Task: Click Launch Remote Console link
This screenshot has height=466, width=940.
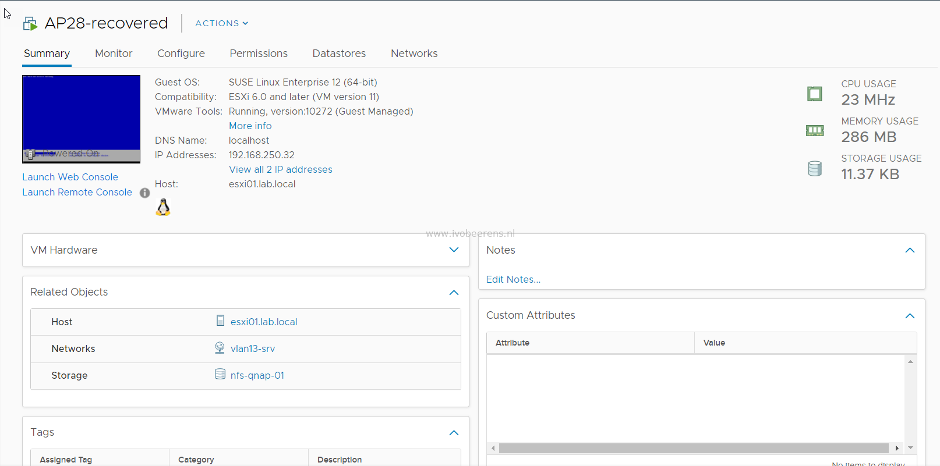Action: [x=77, y=192]
